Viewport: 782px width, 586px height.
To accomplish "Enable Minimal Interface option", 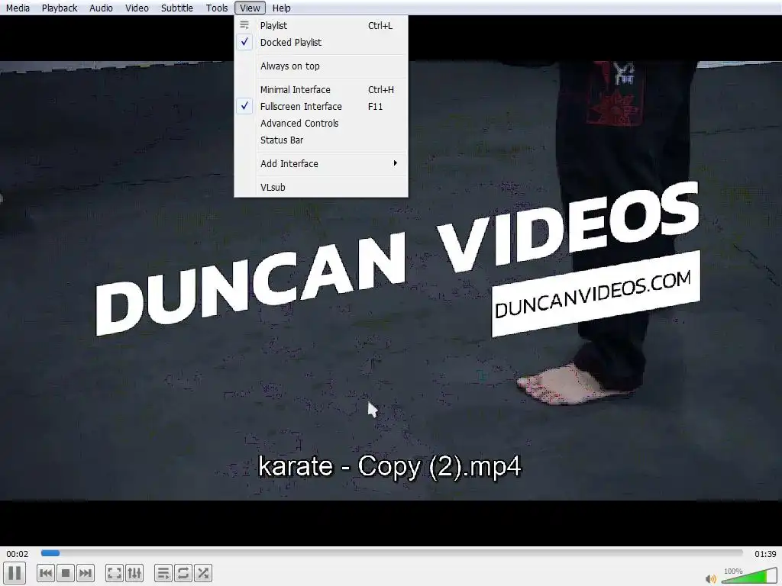I will pyautogui.click(x=322, y=90).
